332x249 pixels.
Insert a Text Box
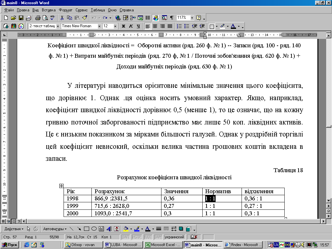point(101,229)
